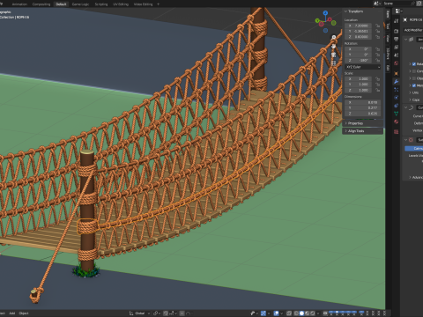Image resolution: width=423 pixels, height=317 pixels.
Task: Collapse the Transform panel
Action: tap(354, 11)
